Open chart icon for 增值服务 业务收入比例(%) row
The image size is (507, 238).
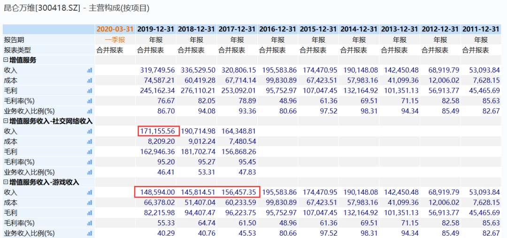(90, 111)
